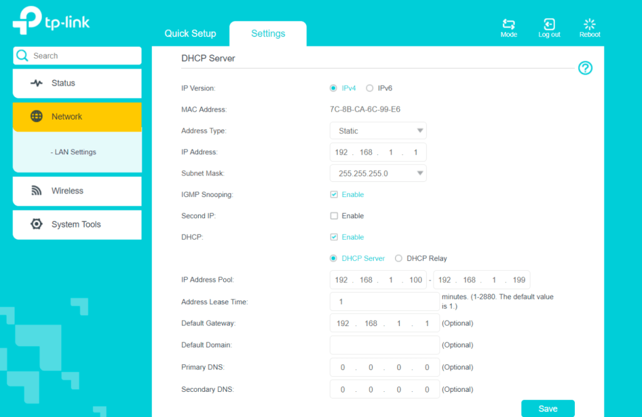Click the Address Lease Time field
Screen dimensions: 642x417
coord(384,302)
